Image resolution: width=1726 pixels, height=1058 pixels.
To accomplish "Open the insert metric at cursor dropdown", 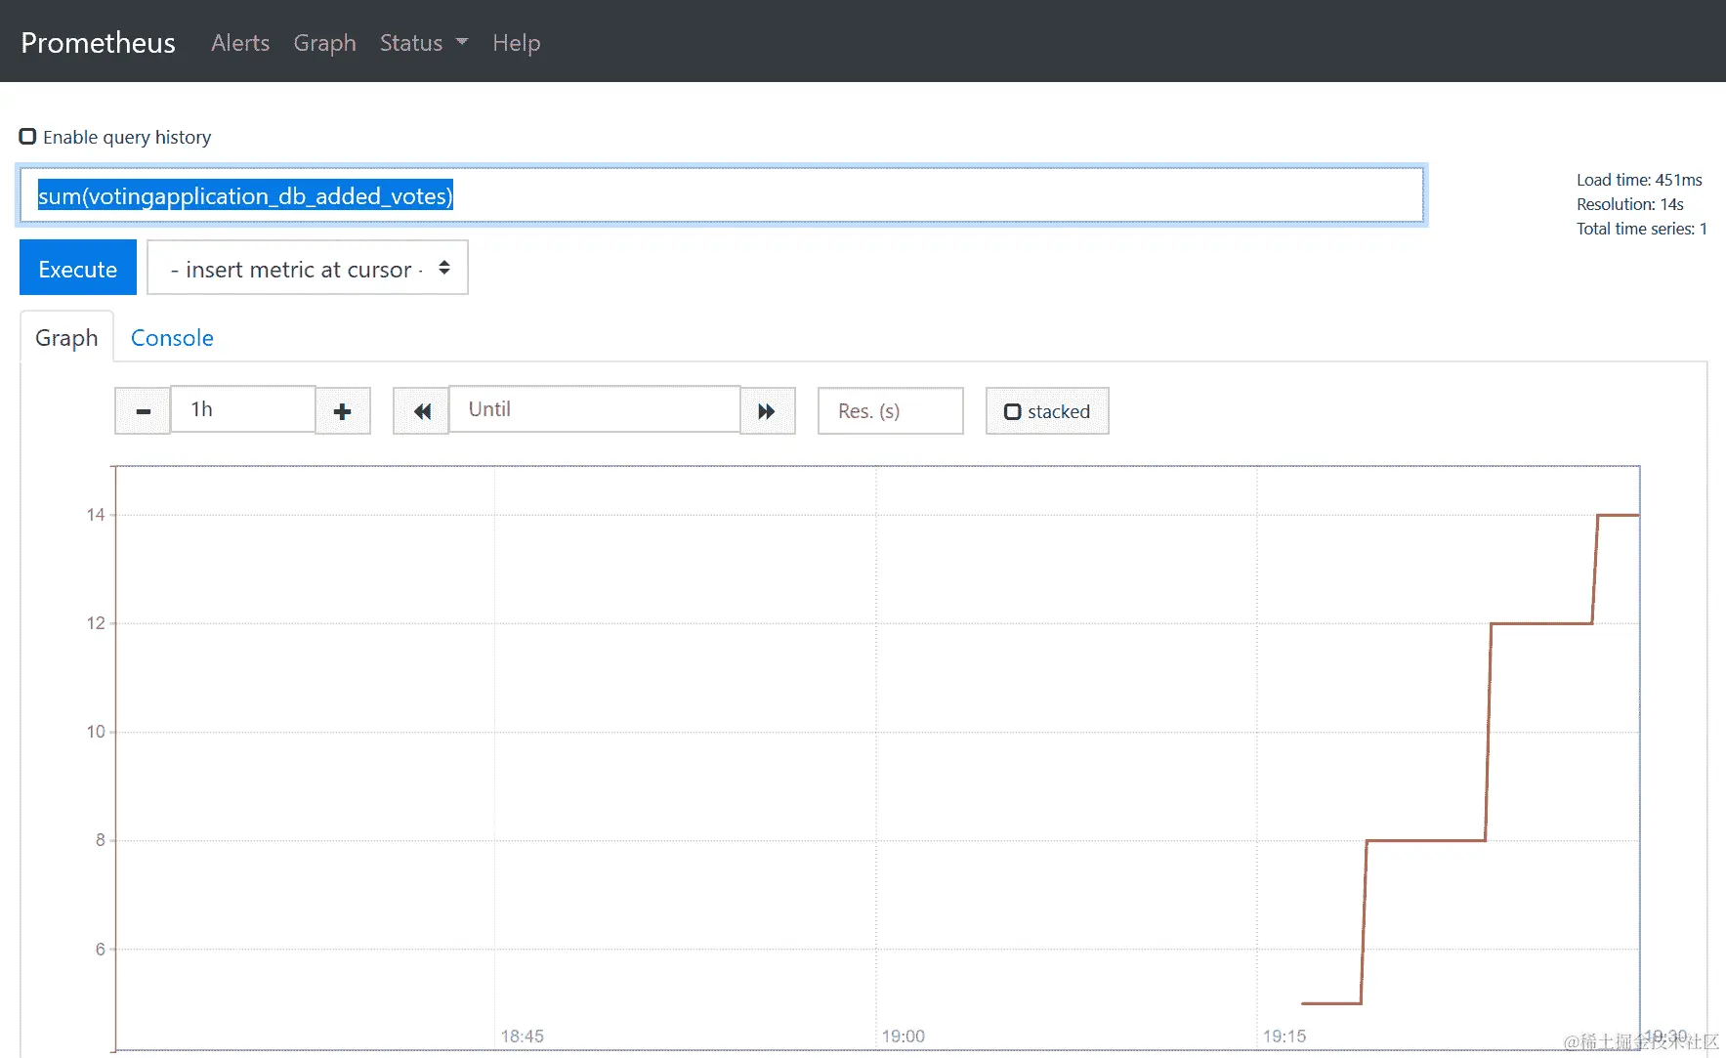I will click(308, 268).
